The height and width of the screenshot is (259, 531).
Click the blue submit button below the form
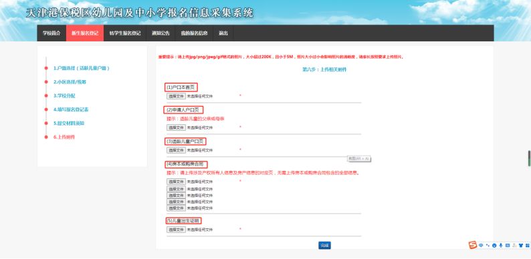coord(324,246)
